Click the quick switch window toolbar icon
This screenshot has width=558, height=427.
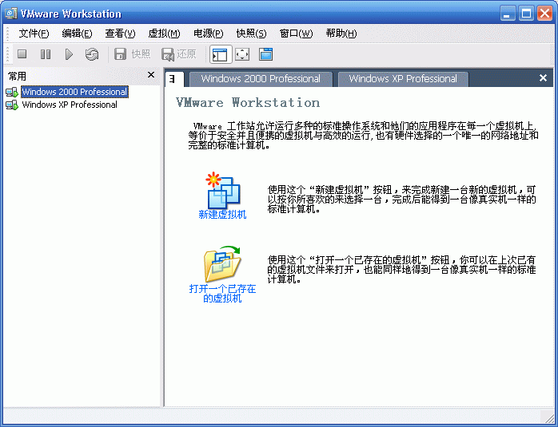click(x=266, y=54)
